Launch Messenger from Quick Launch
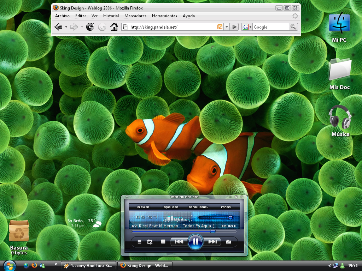This screenshot has width=362, height=271. pos(42,265)
